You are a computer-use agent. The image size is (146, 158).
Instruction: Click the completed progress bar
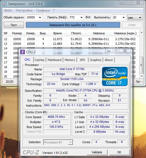coord(73,25)
